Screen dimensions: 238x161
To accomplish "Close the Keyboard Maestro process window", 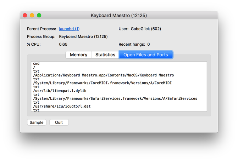I will coord(25,15).
